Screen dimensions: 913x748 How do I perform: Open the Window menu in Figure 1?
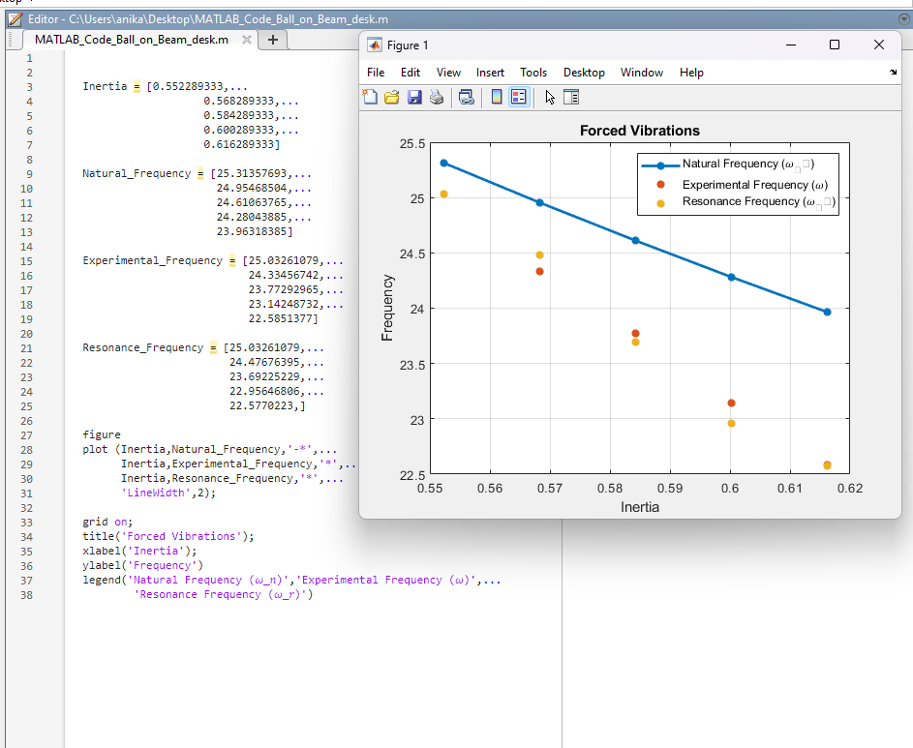[x=642, y=73]
